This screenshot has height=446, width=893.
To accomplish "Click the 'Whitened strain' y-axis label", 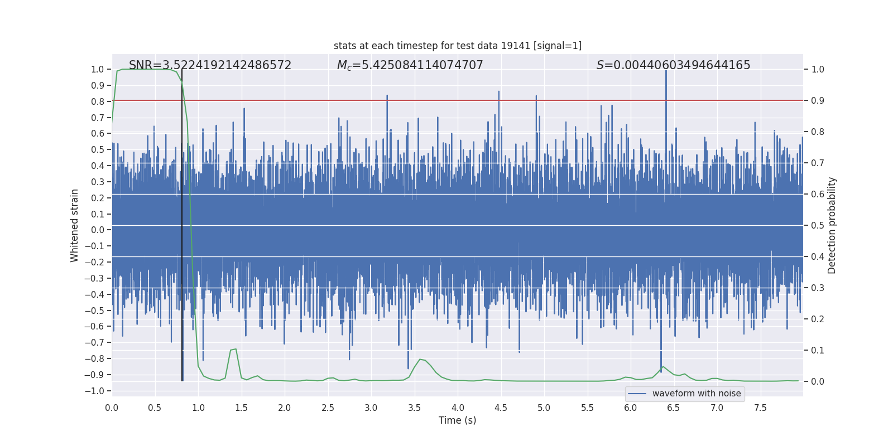I will pos(75,225).
